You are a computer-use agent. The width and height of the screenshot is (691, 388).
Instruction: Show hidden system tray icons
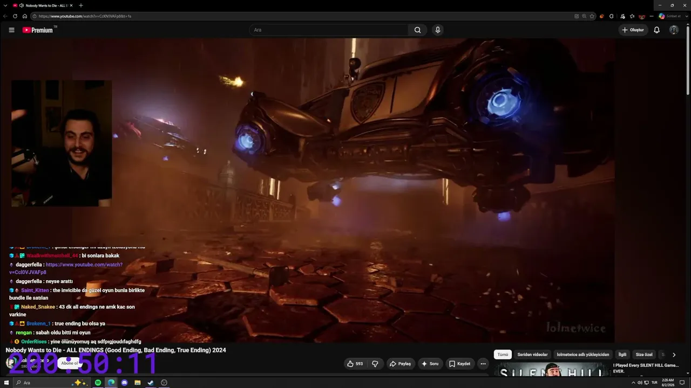tap(632, 383)
